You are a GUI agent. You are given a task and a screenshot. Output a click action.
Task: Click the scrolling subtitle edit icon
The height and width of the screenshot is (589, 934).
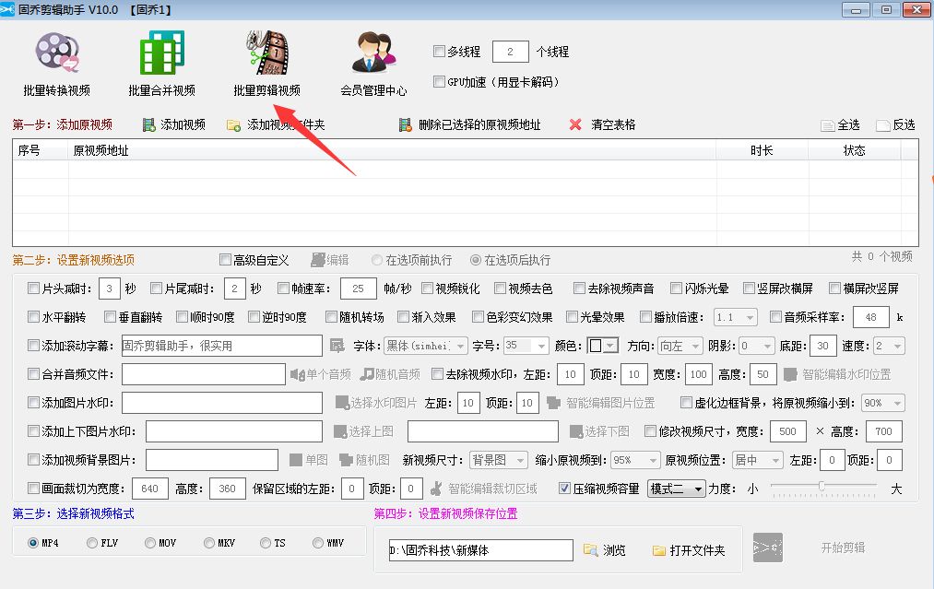337,346
